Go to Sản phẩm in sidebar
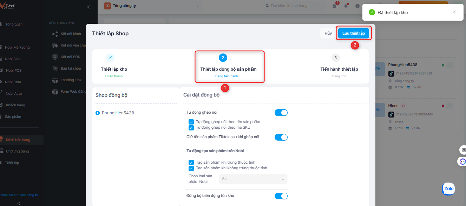This screenshot has width=466, height=206. 13,116
